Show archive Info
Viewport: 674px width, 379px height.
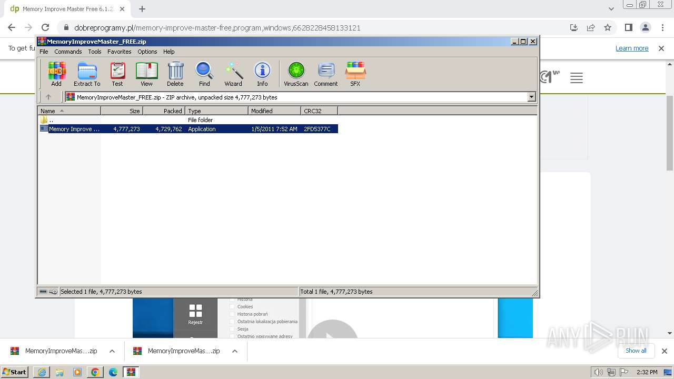coord(262,74)
